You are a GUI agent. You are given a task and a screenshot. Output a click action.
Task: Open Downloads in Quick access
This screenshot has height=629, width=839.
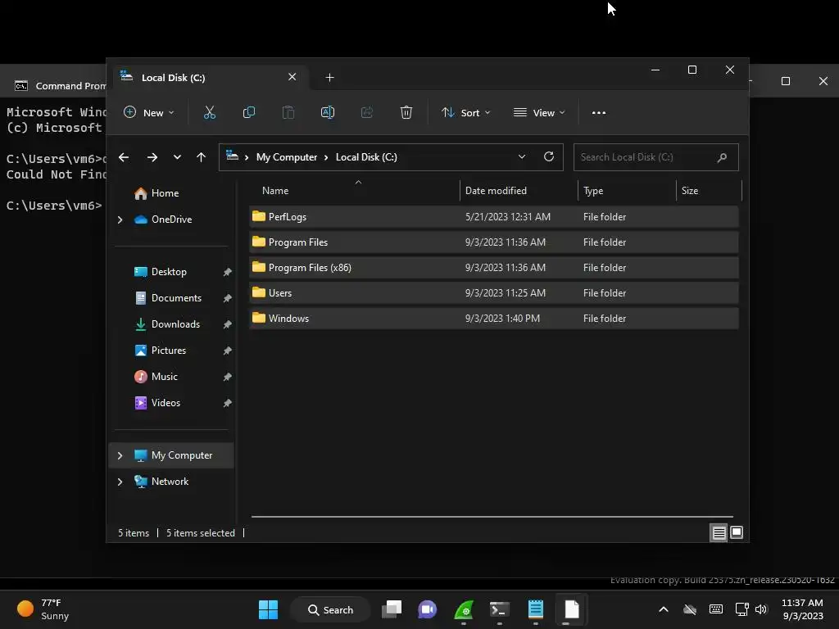[x=175, y=324]
